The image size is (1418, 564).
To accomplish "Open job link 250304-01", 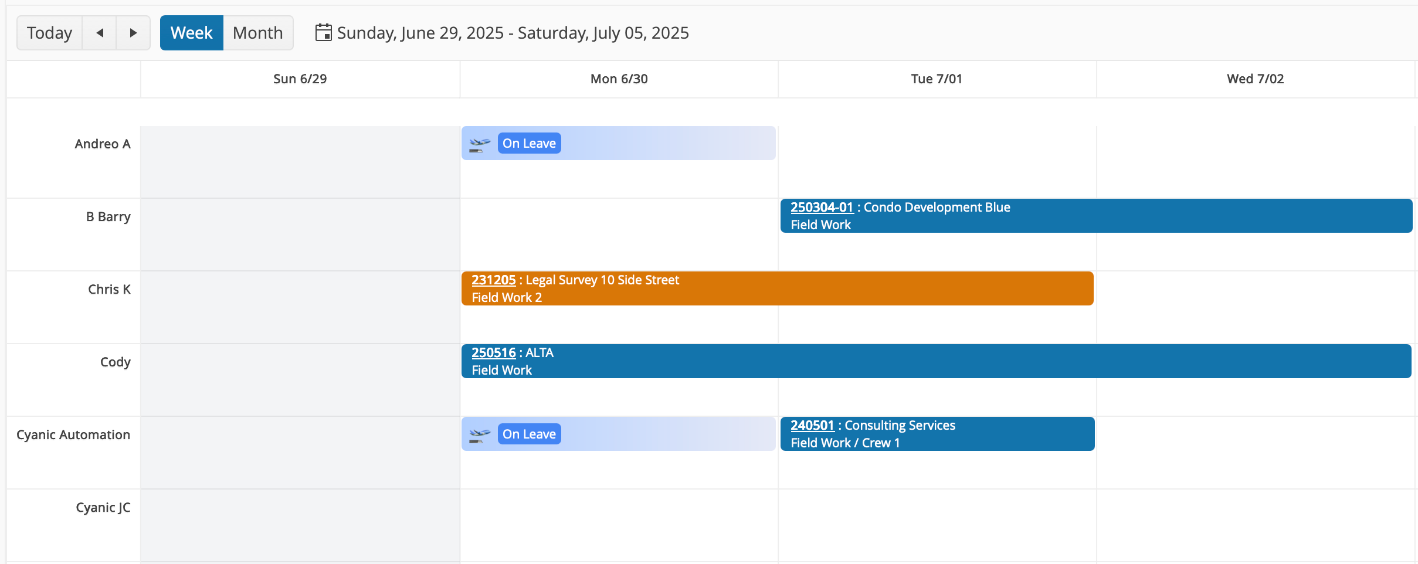I will coord(822,207).
